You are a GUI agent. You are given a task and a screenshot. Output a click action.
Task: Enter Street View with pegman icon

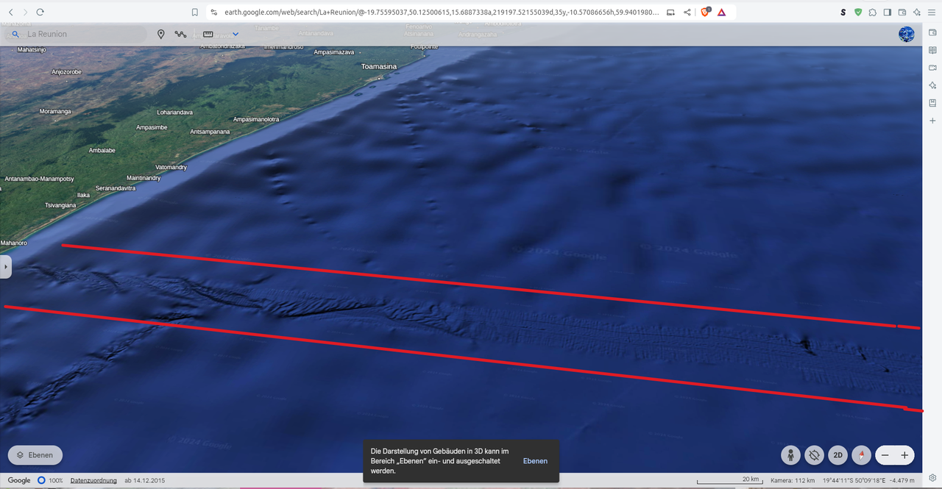point(790,455)
